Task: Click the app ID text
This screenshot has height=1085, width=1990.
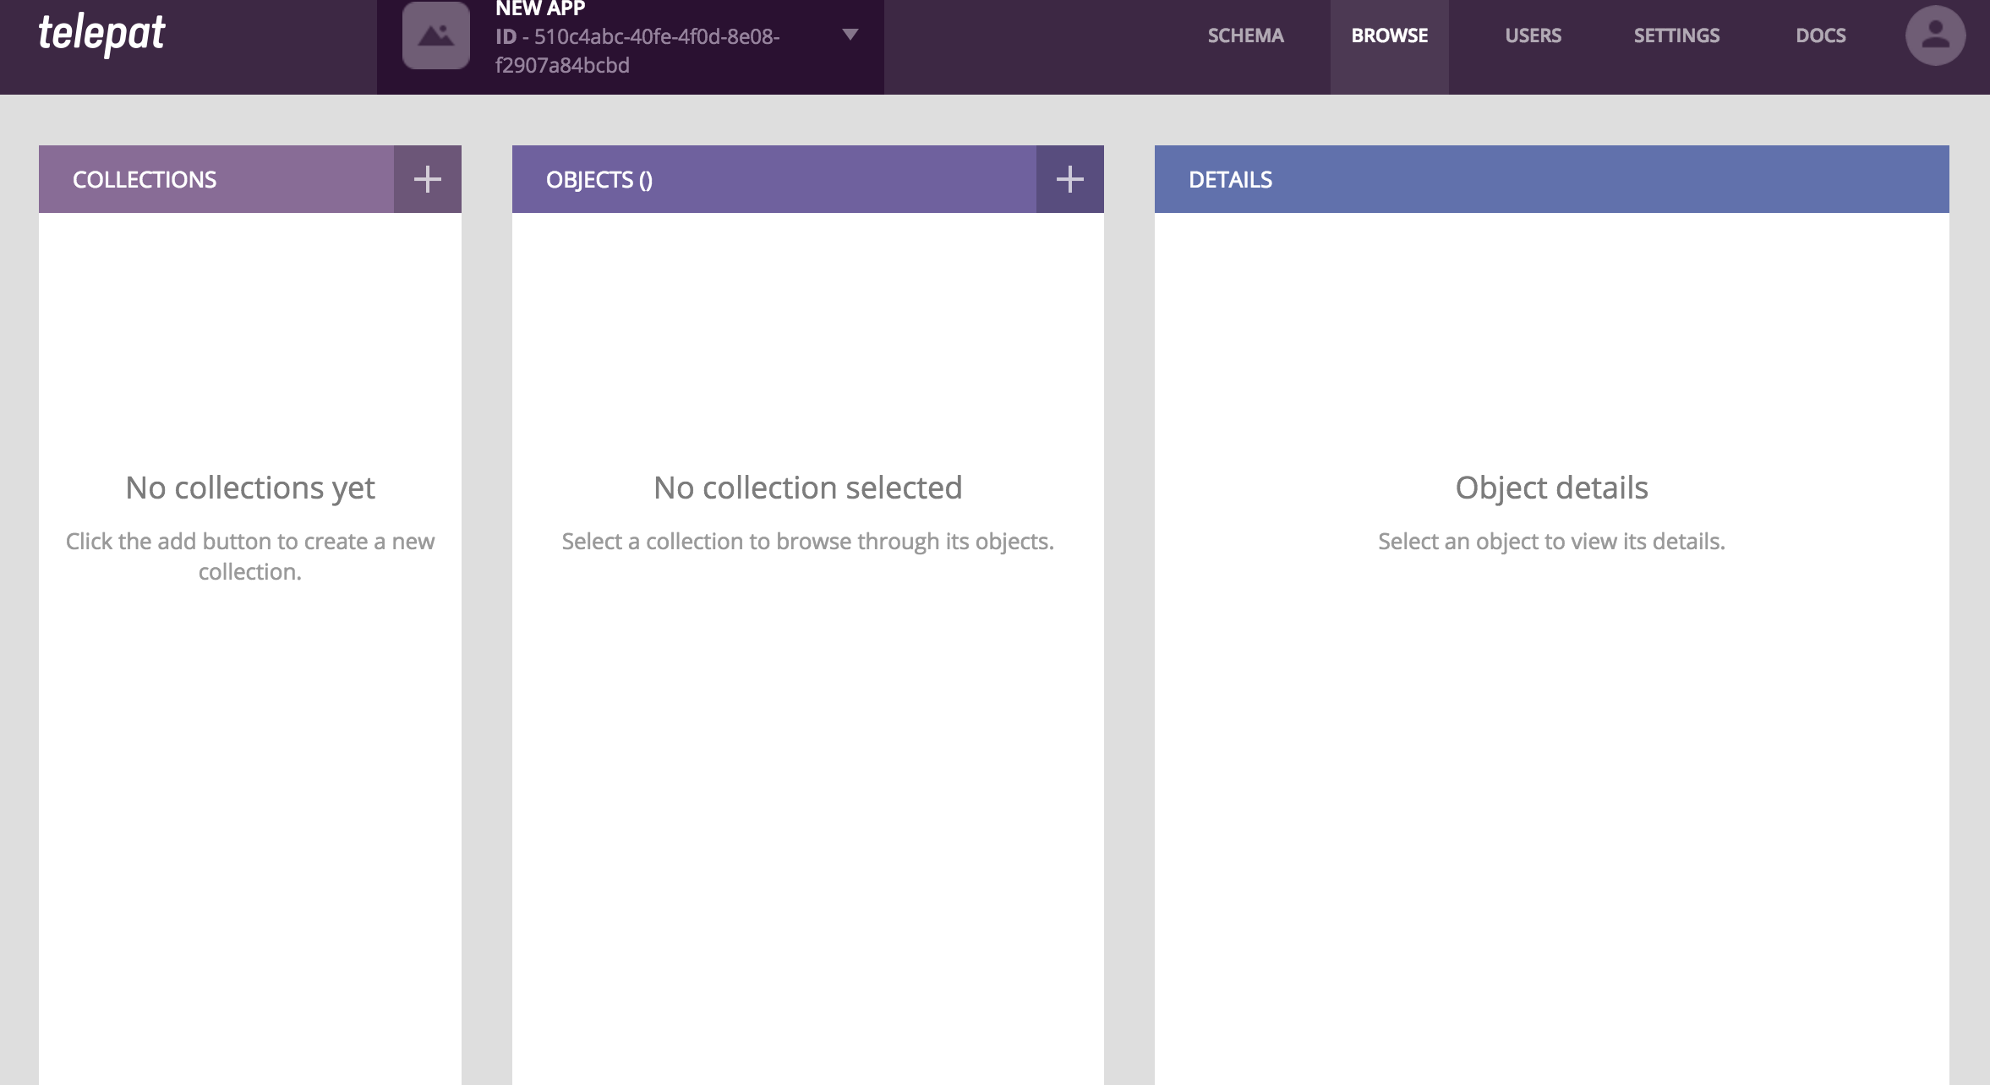Action: [638, 51]
